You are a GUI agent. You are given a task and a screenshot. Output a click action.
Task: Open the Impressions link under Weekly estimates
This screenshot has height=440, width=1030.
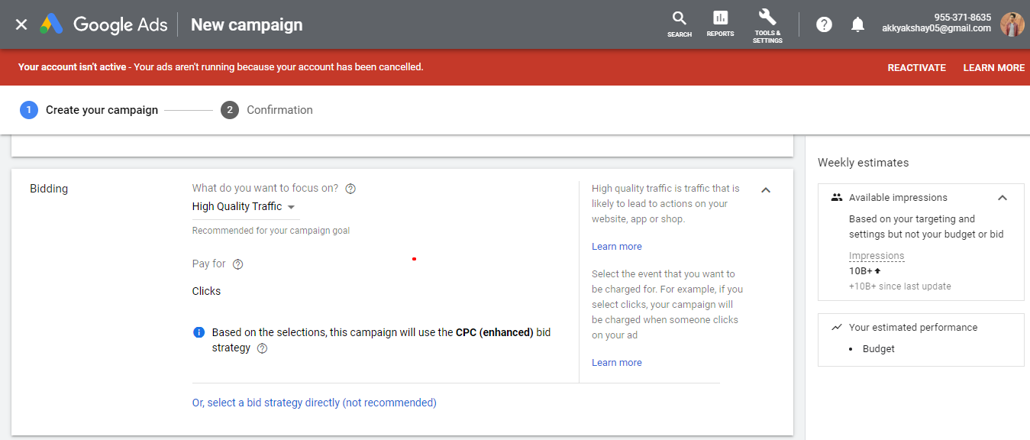pos(876,255)
